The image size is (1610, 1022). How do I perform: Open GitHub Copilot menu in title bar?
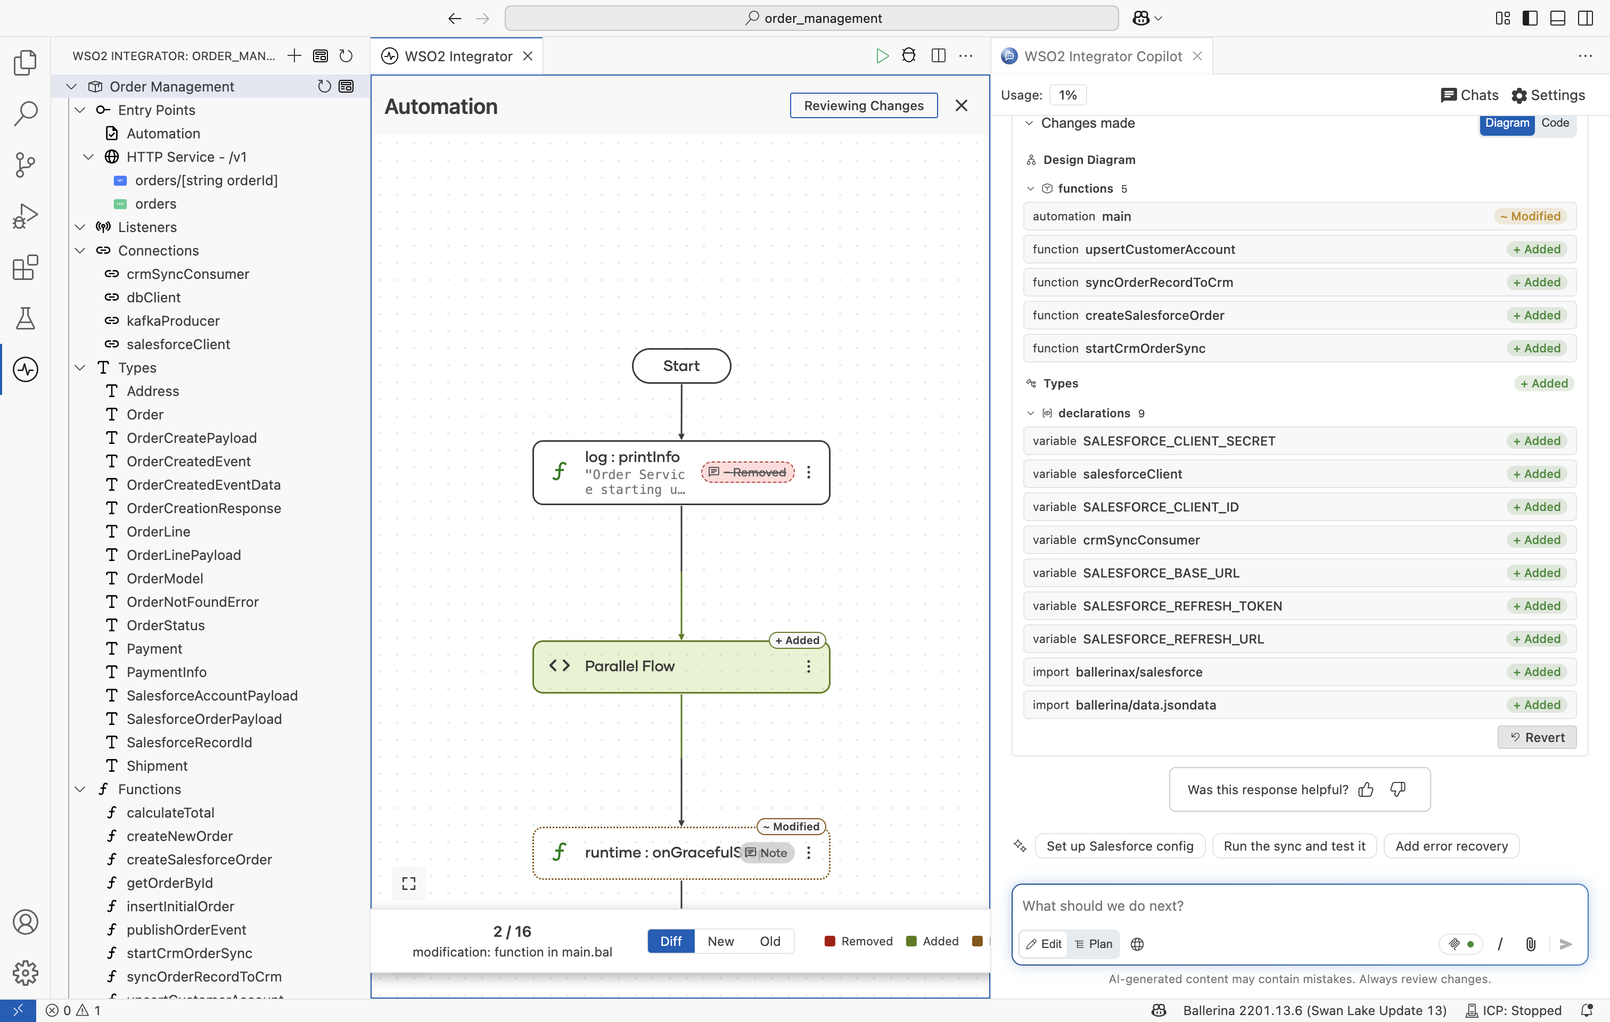point(1147,18)
